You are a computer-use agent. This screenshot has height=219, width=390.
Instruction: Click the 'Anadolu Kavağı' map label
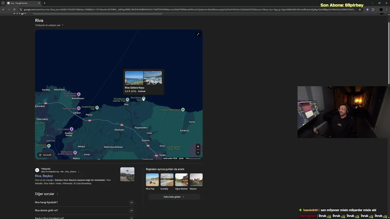tap(69, 134)
